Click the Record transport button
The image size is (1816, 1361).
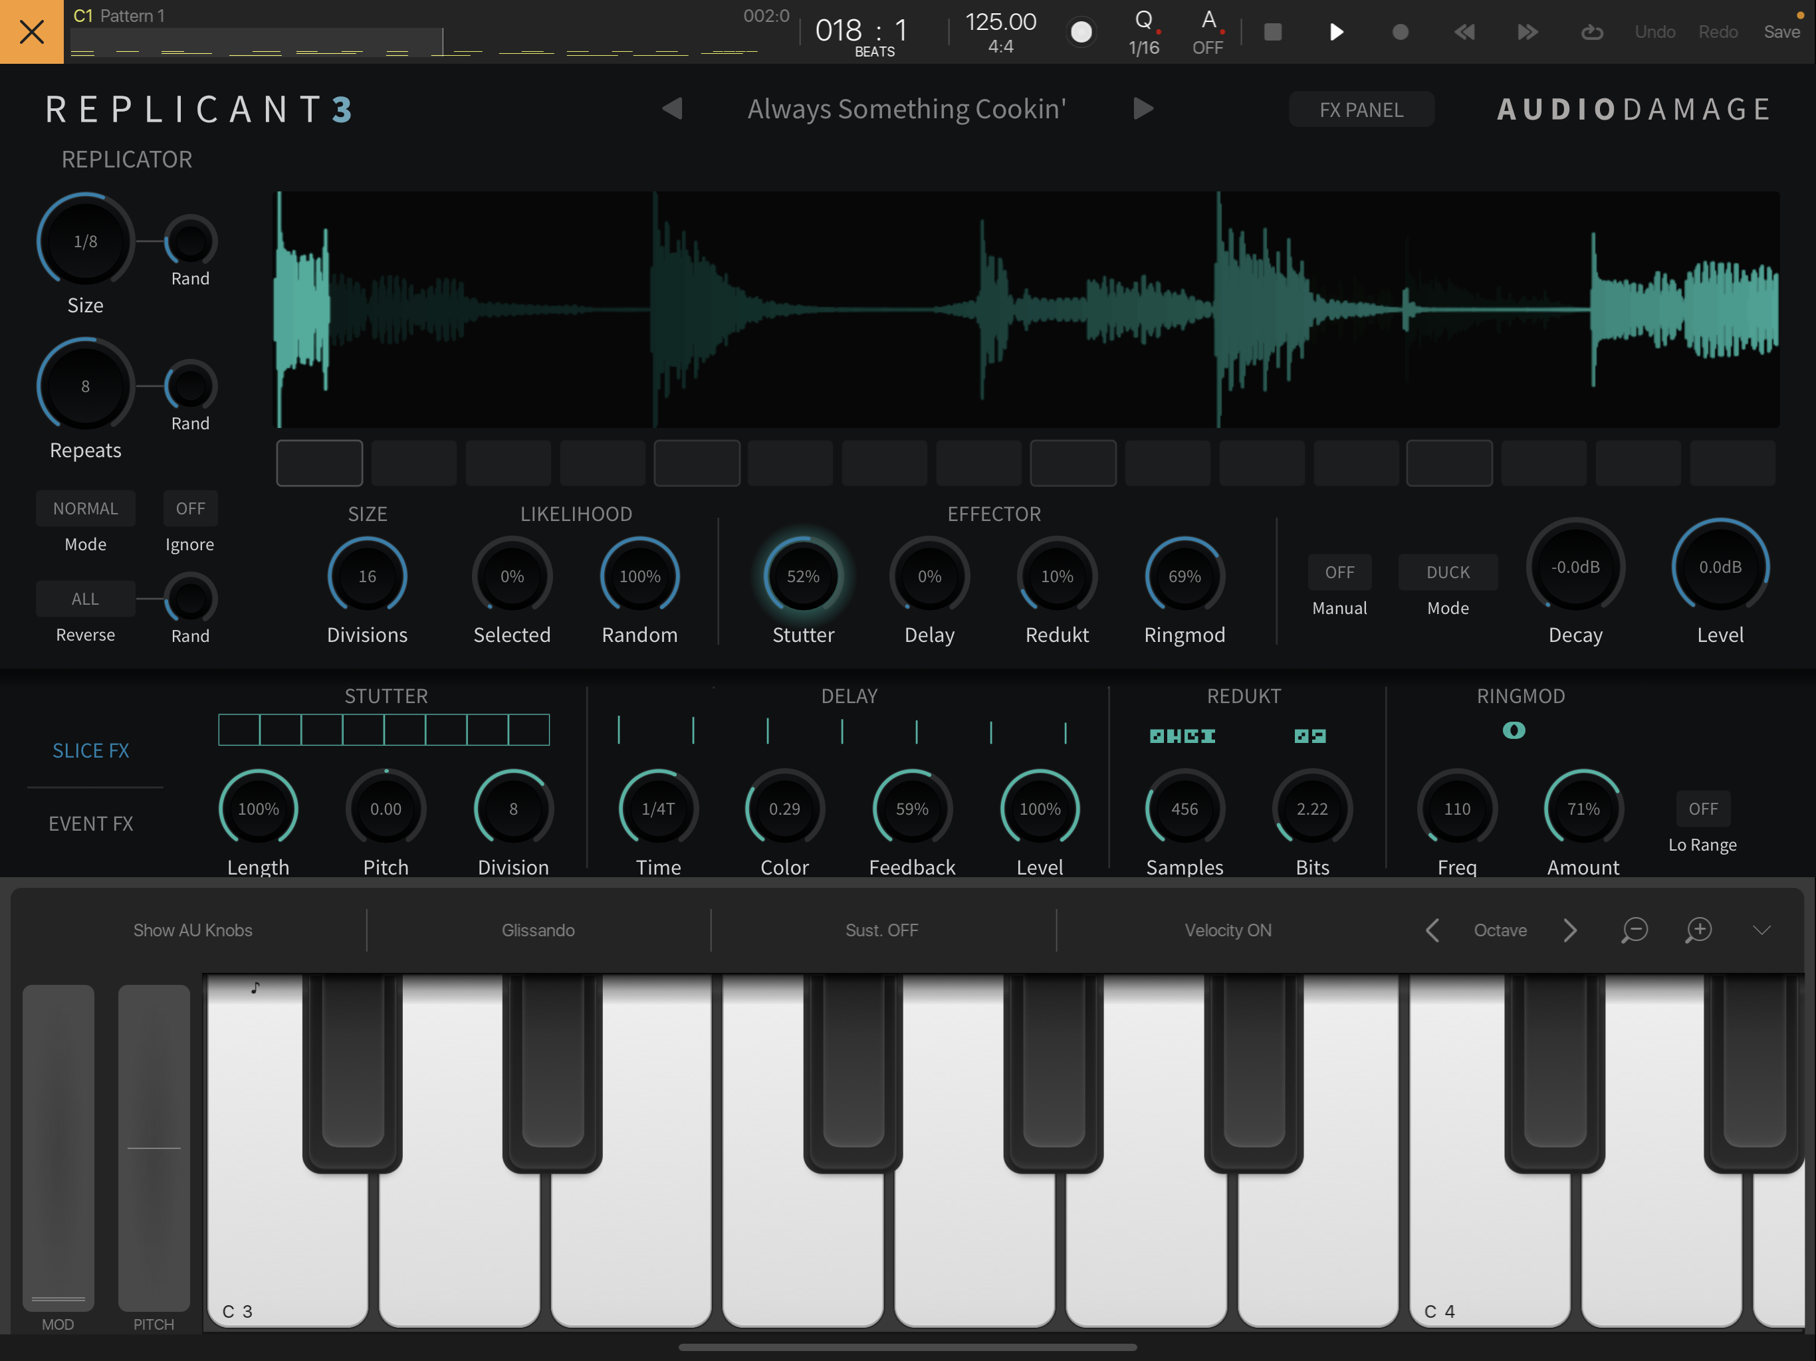click(x=1401, y=32)
